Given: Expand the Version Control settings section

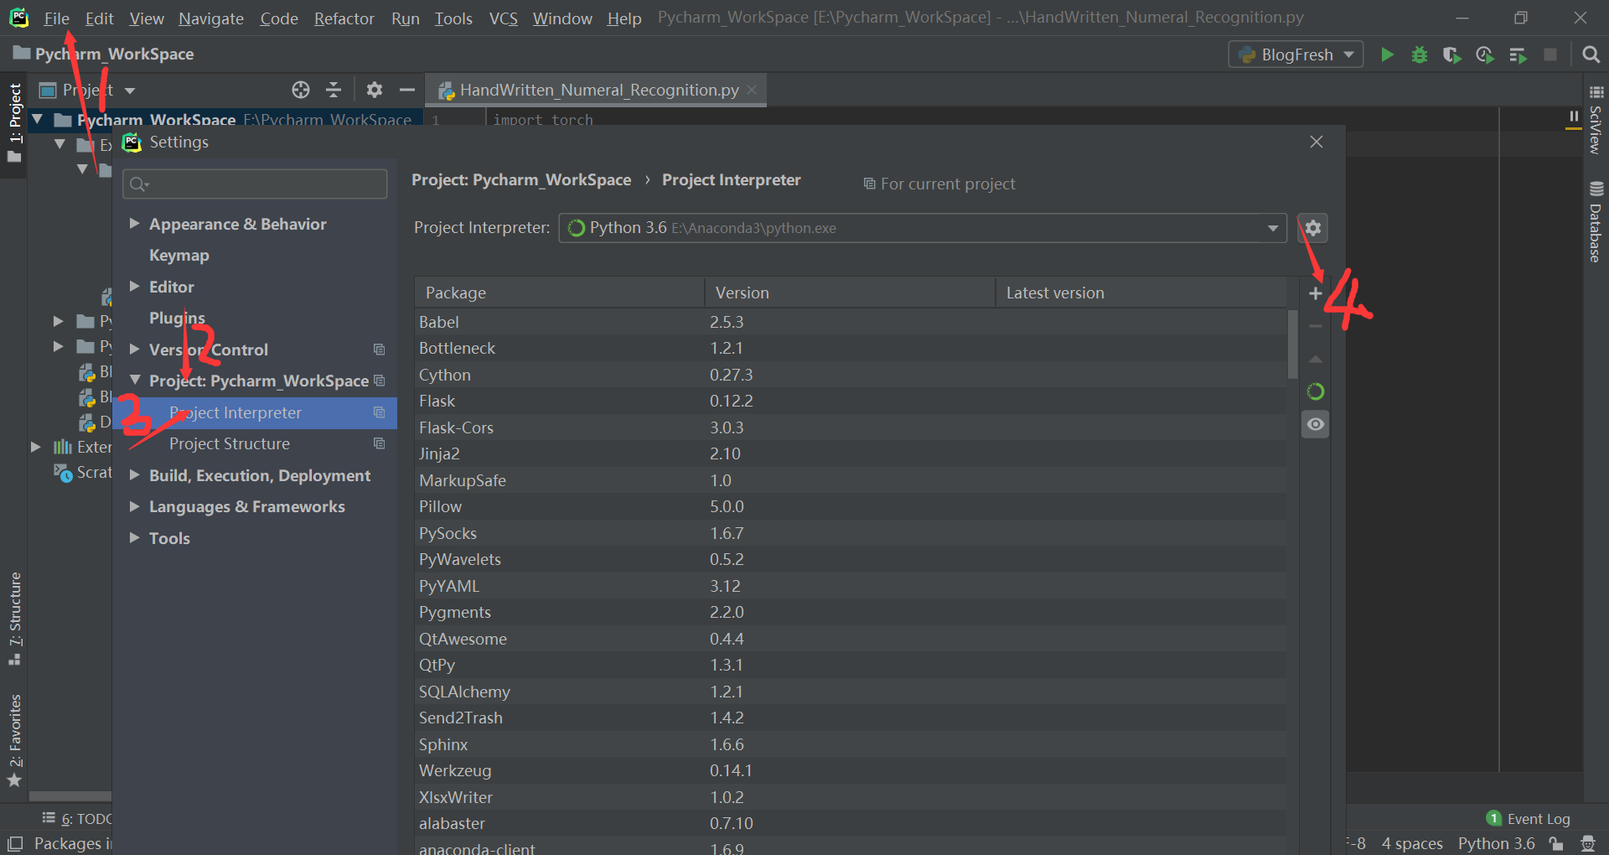Looking at the screenshot, I should 134,350.
